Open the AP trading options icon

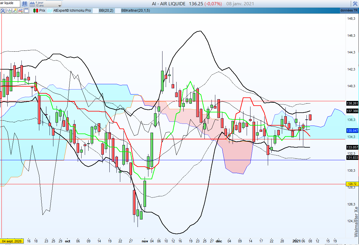click(21, 11)
